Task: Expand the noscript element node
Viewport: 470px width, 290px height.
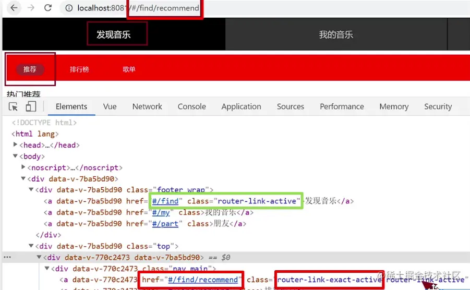Action: [23, 167]
